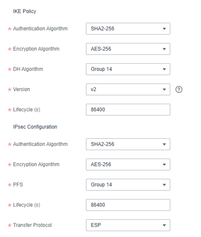Image resolution: width=201 pixels, height=237 pixels.
Task: Open the DH Algorithm dropdown
Action: point(128,69)
